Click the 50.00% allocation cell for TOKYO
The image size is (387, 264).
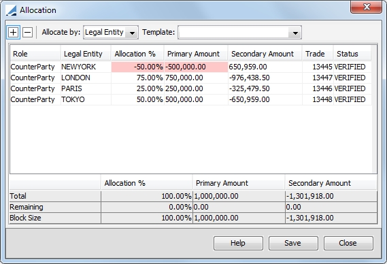137,99
